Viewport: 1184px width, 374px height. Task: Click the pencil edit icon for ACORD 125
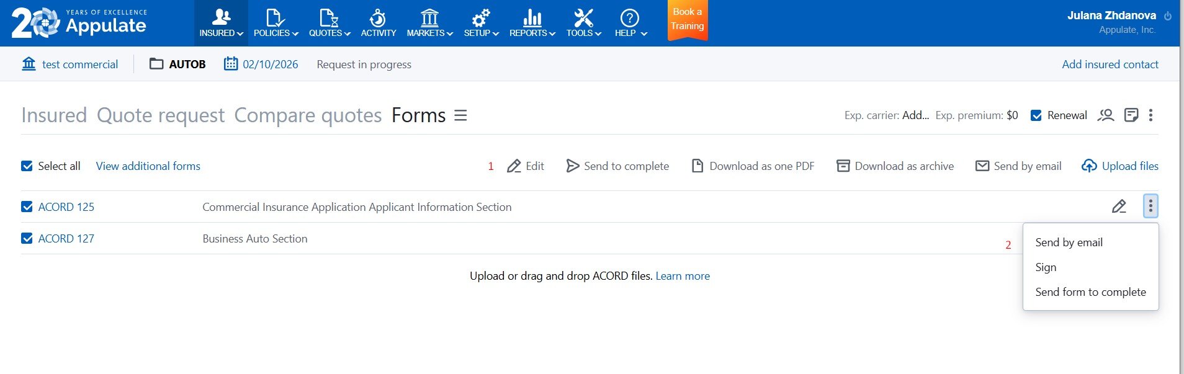1119,207
